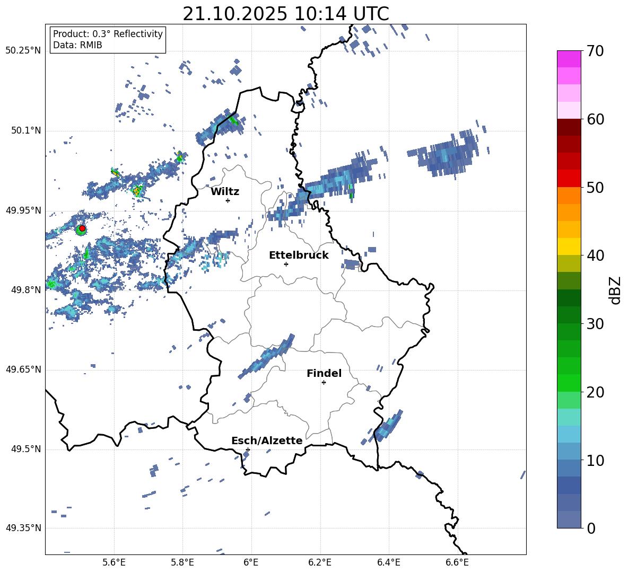
Task: Click the Ettelbruck cross marker
Action: coord(286,264)
